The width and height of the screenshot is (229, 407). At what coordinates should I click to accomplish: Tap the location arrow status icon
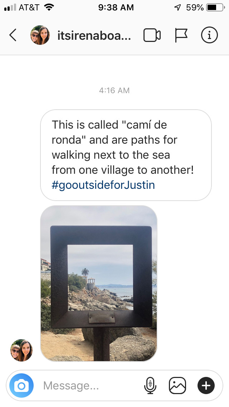click(177, 8)
